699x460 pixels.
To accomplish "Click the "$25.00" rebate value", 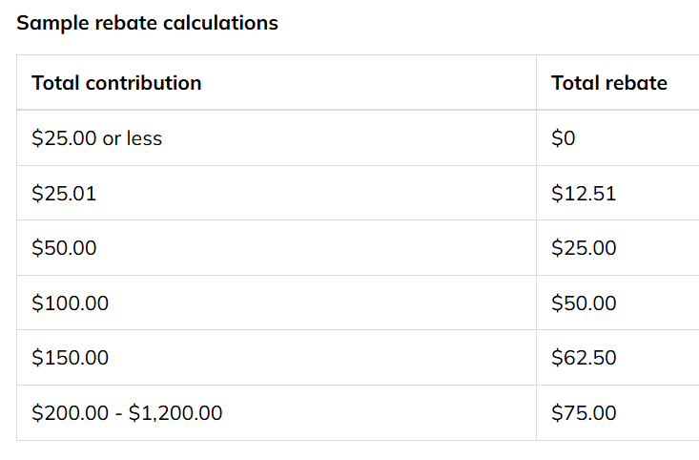I will tap(584, 247).
